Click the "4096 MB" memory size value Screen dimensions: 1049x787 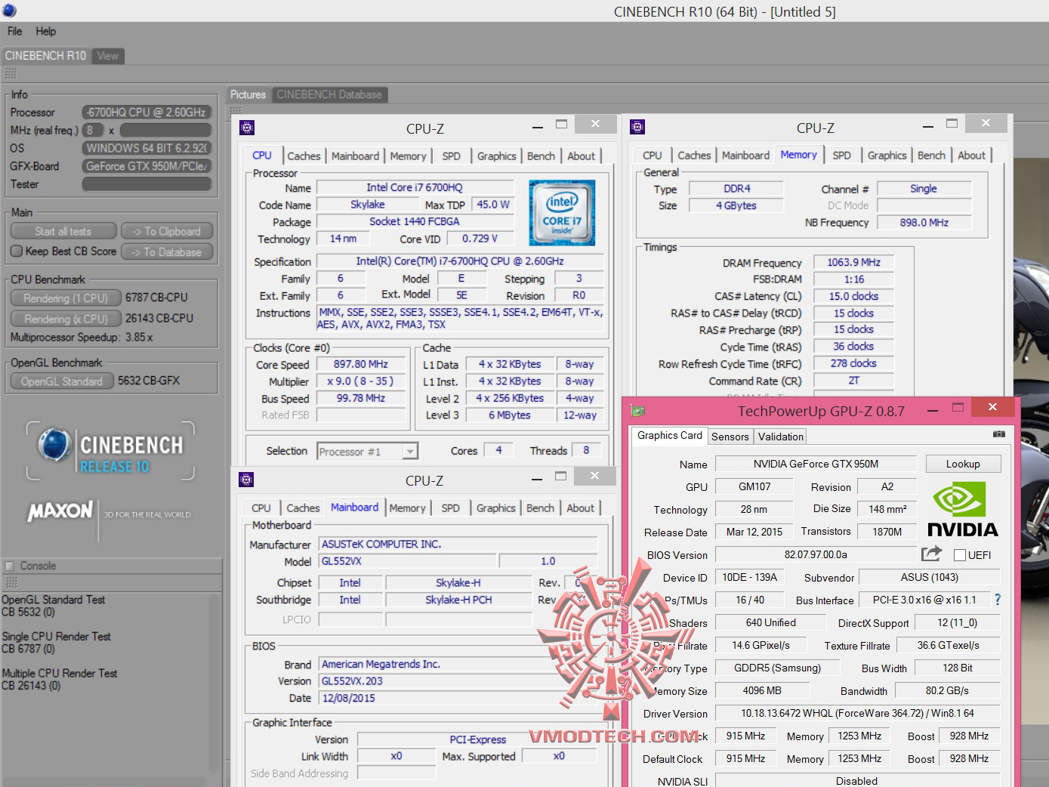pos(762,690)
